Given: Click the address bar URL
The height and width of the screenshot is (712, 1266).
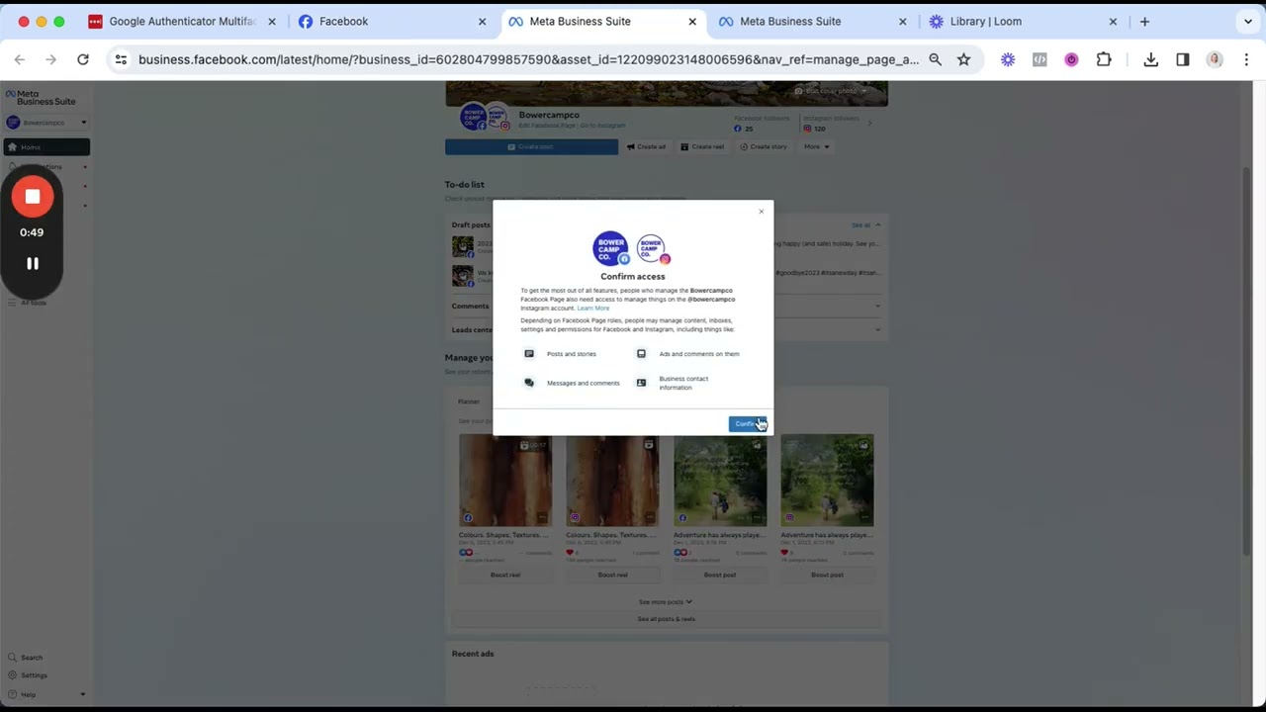Looking at the screenshot, I should pyautogui.click(x=528, y=59).
